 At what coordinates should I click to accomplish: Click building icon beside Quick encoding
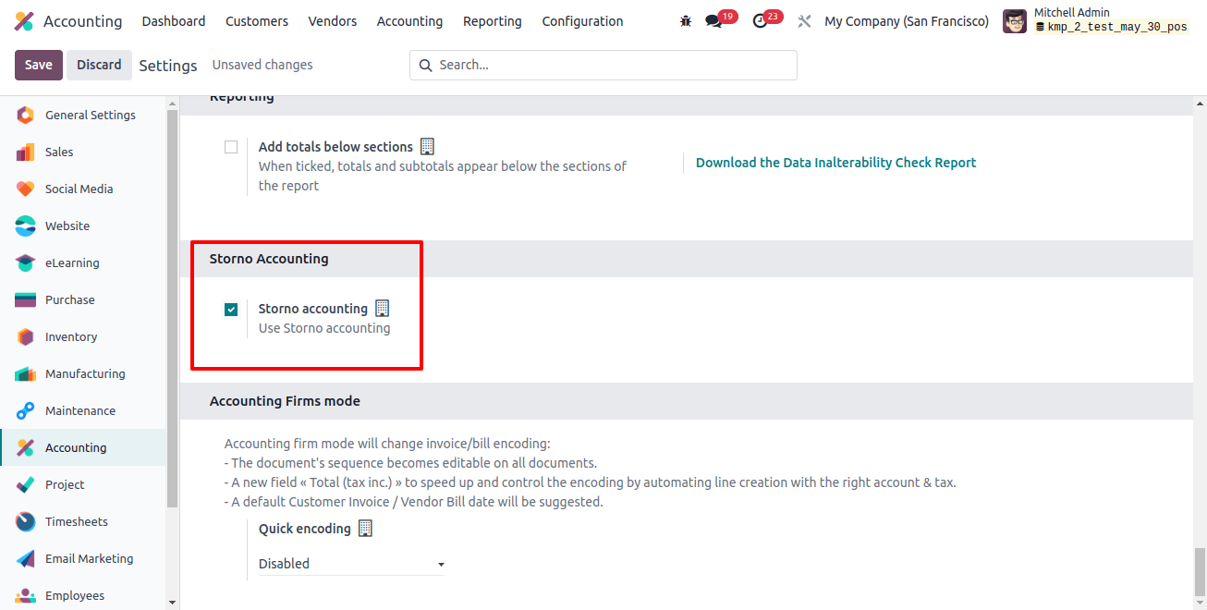pos(365,529)
